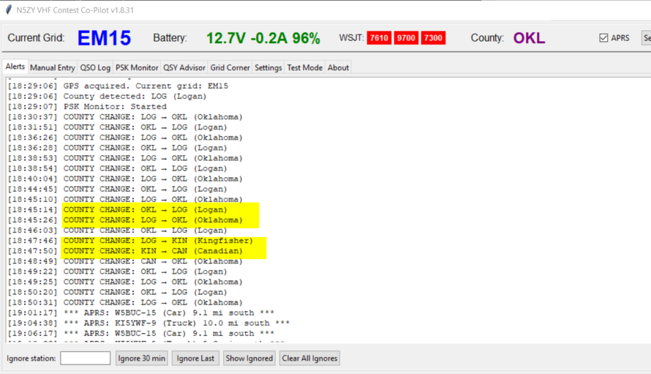Select the Alerts tab
The image size is (651, 374).
pyautogui.click(x=15, y=67)
